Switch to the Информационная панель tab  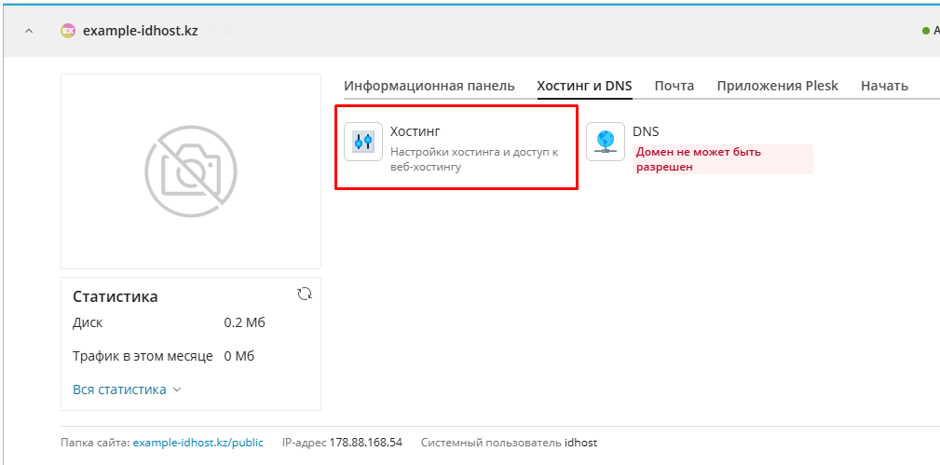(429, 86)
